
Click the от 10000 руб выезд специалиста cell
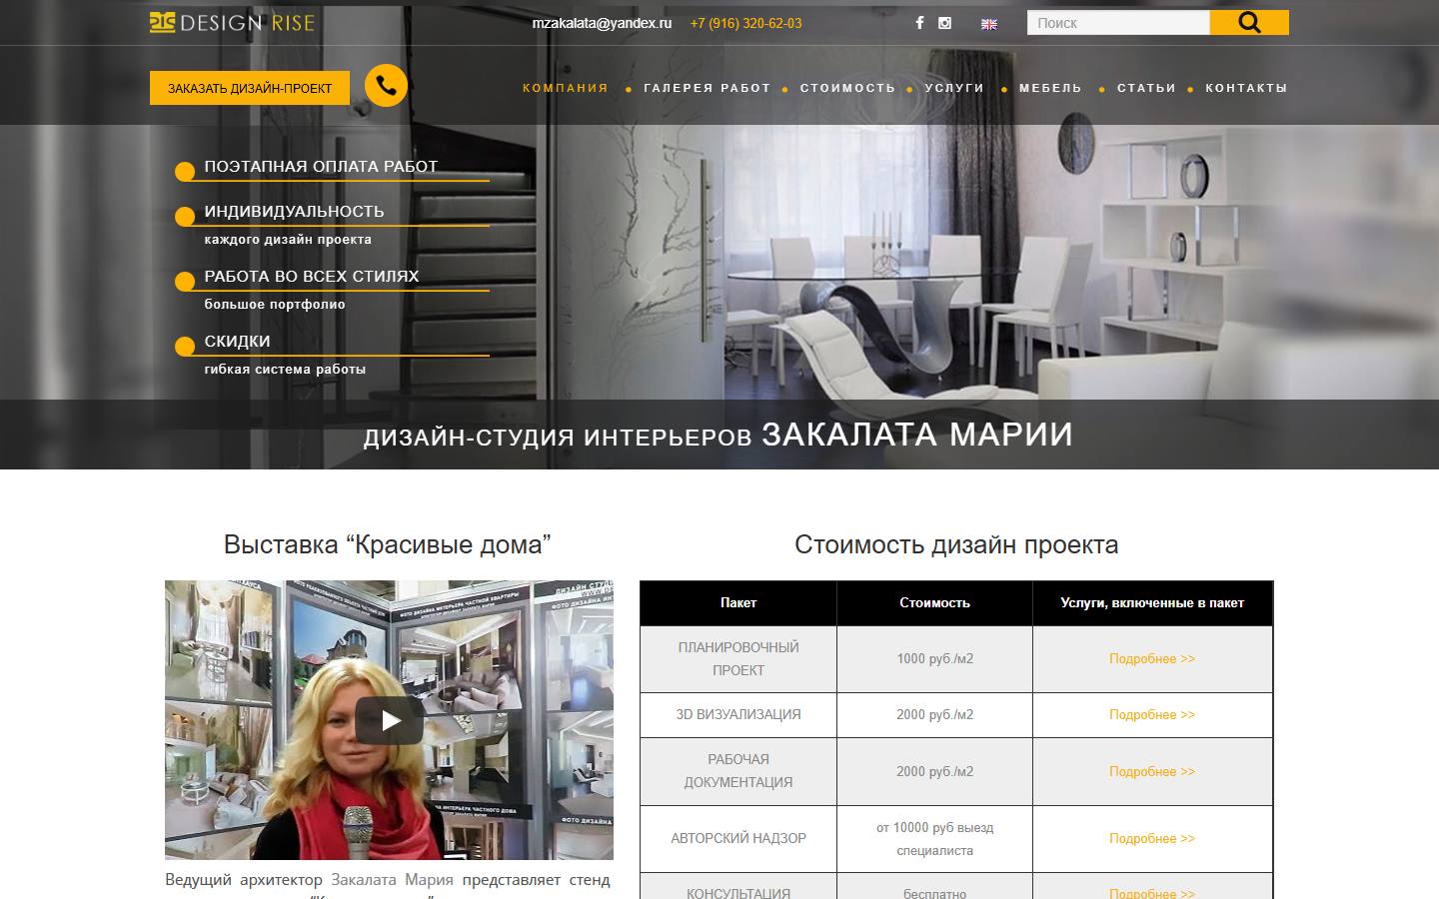pyautogui.click(x=934, y=838)
